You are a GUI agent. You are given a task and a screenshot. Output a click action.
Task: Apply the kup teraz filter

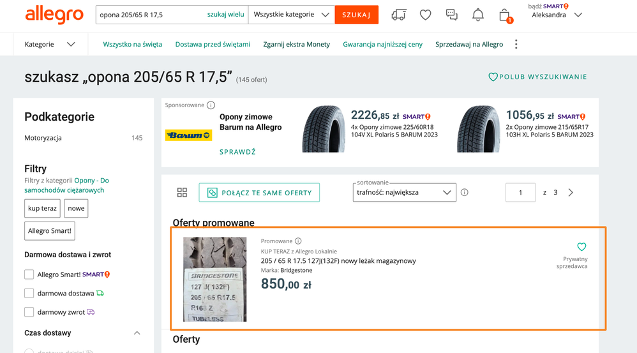pos(42,208)
